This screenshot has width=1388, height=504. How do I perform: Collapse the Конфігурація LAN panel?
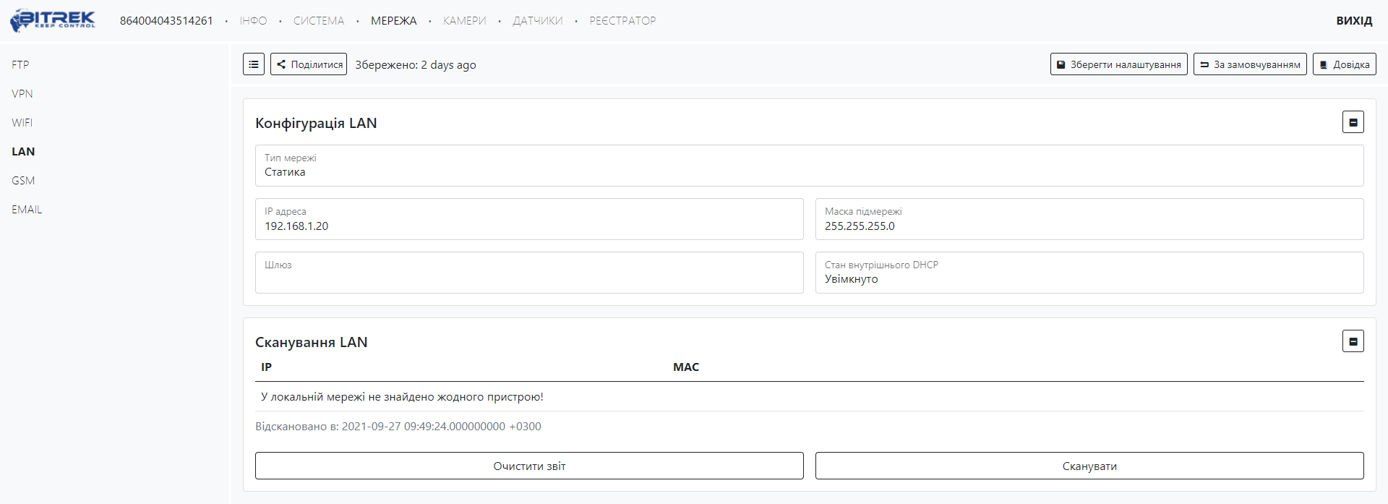[x=1353, y=122]
